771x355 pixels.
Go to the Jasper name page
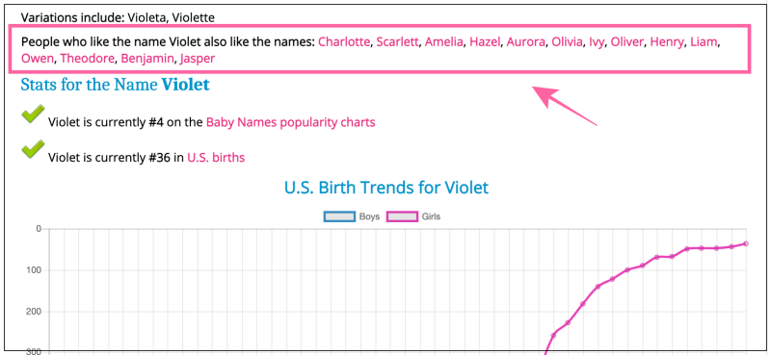click(x=198, y=60)
